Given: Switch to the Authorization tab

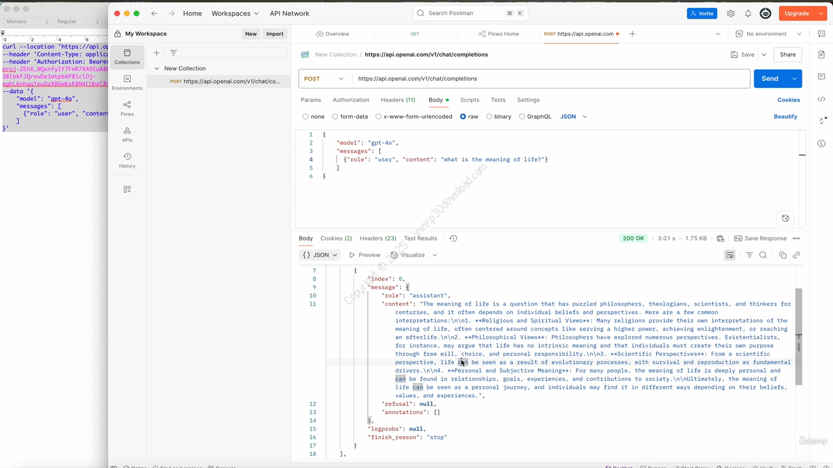Looking at the screenshot, I should [x=351, y=100].
